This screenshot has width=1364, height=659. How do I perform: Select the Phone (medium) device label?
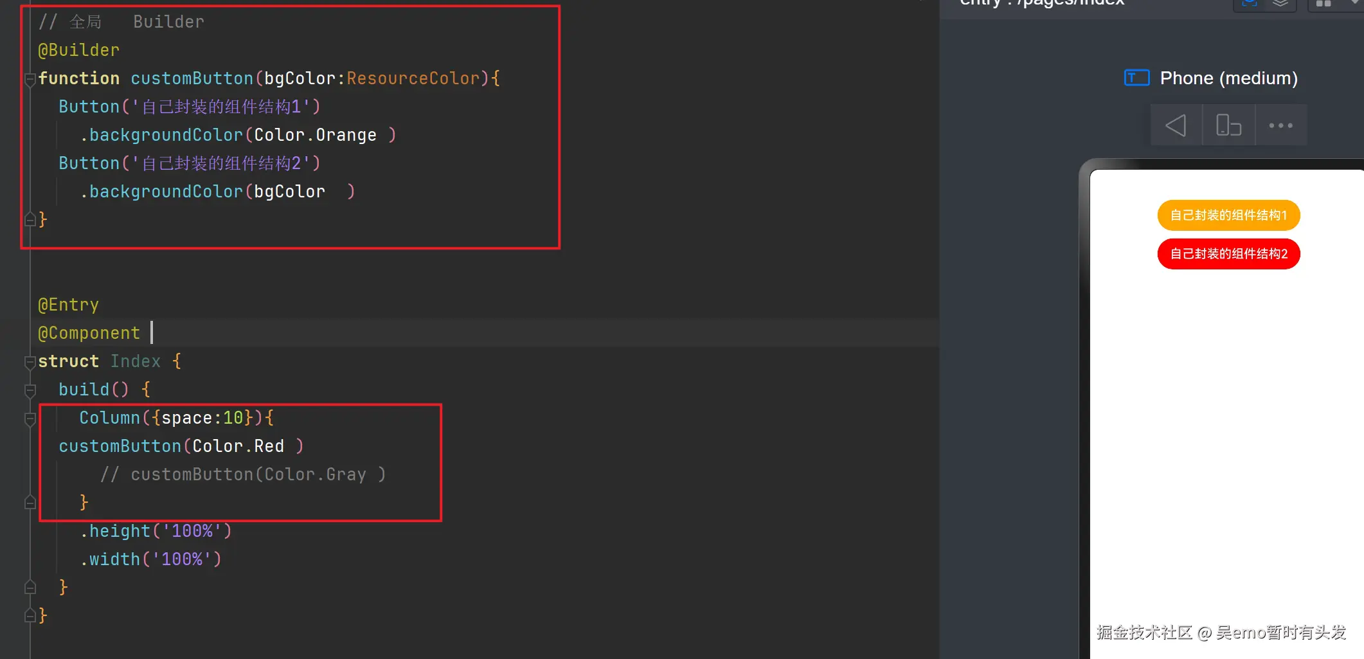coord(1228,78)
